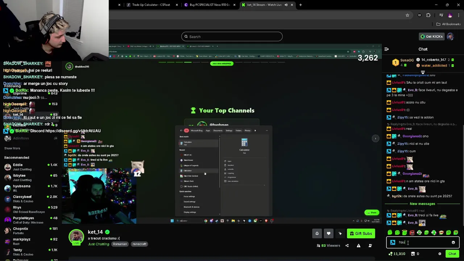Image resolution: width=464 pixels, height=261 pixels.
Task: Open sparkle boost button beside heart
Action: tap(340, 233)
